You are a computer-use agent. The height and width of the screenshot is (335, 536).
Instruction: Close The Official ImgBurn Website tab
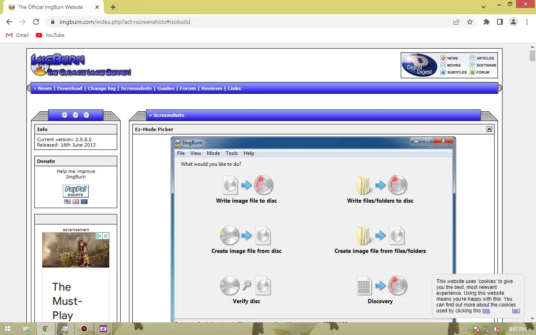point(97,7)
